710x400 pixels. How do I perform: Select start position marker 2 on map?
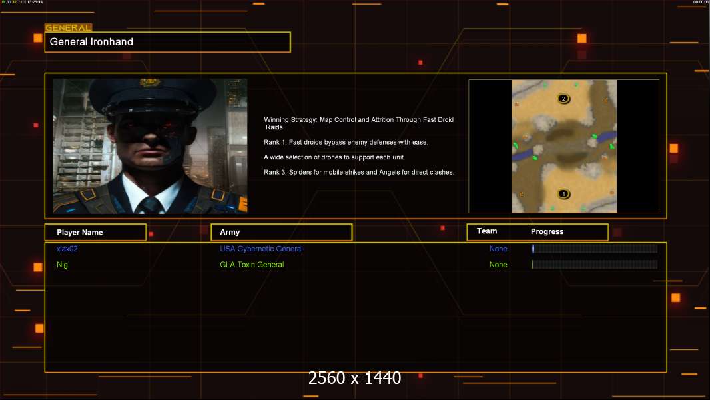pos(563,99)
